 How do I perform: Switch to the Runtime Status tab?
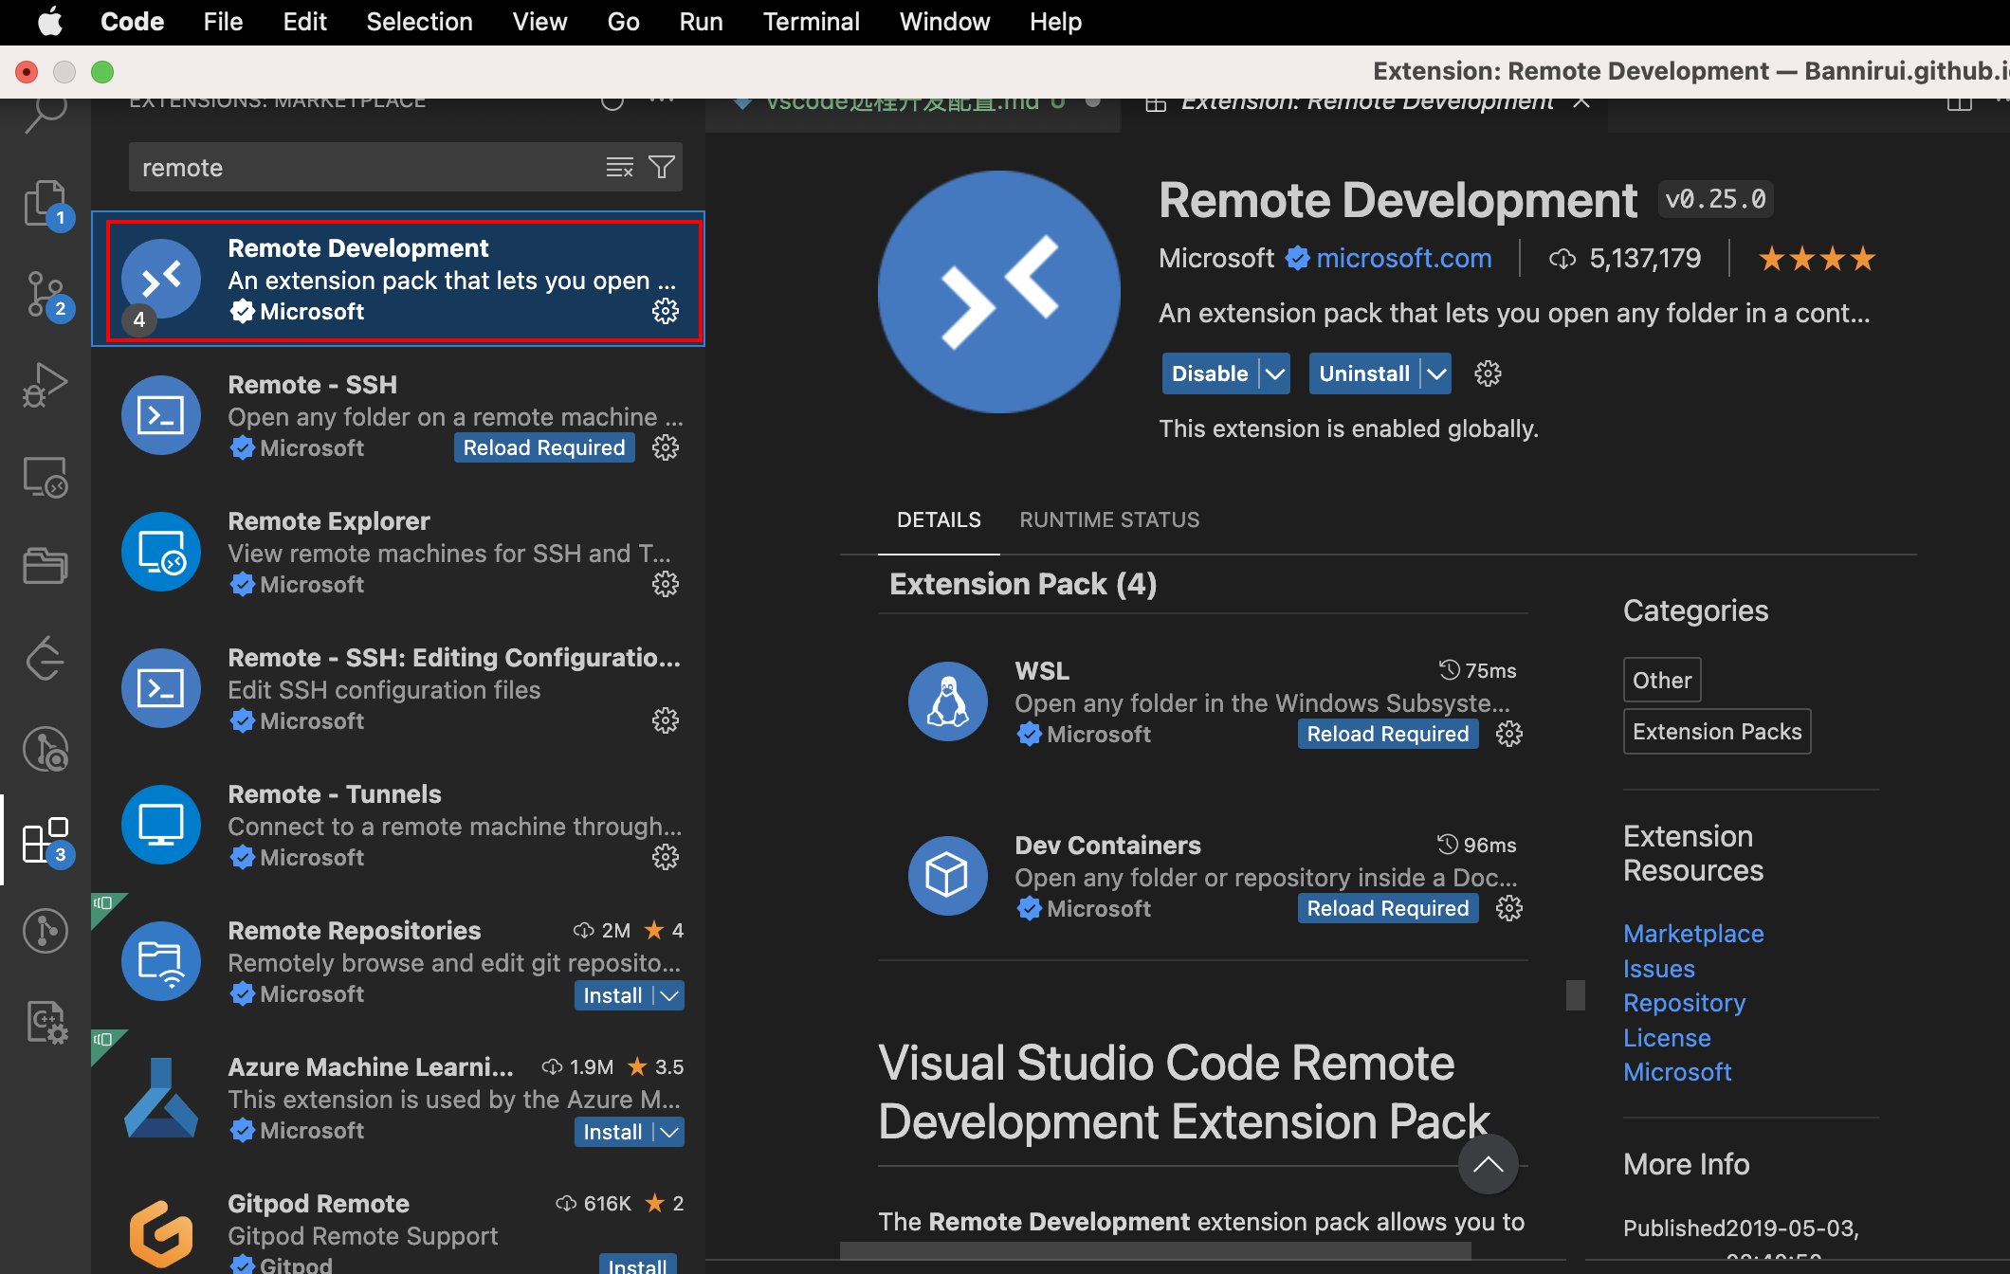(x=1109, y=519)
